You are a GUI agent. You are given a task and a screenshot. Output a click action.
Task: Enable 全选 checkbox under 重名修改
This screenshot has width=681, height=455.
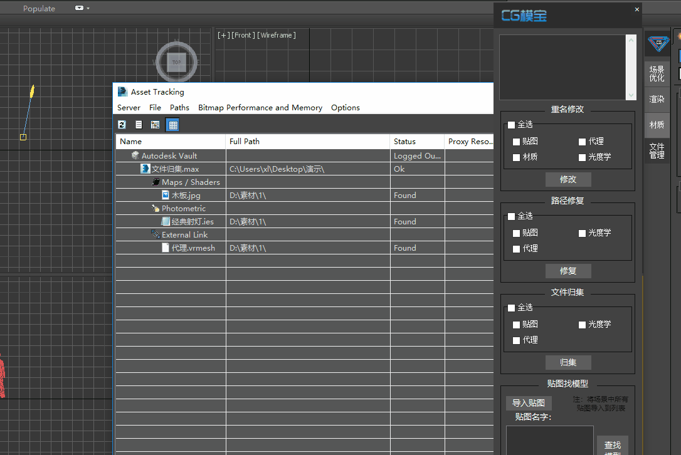pyautogui.click(x=511, y=125)
